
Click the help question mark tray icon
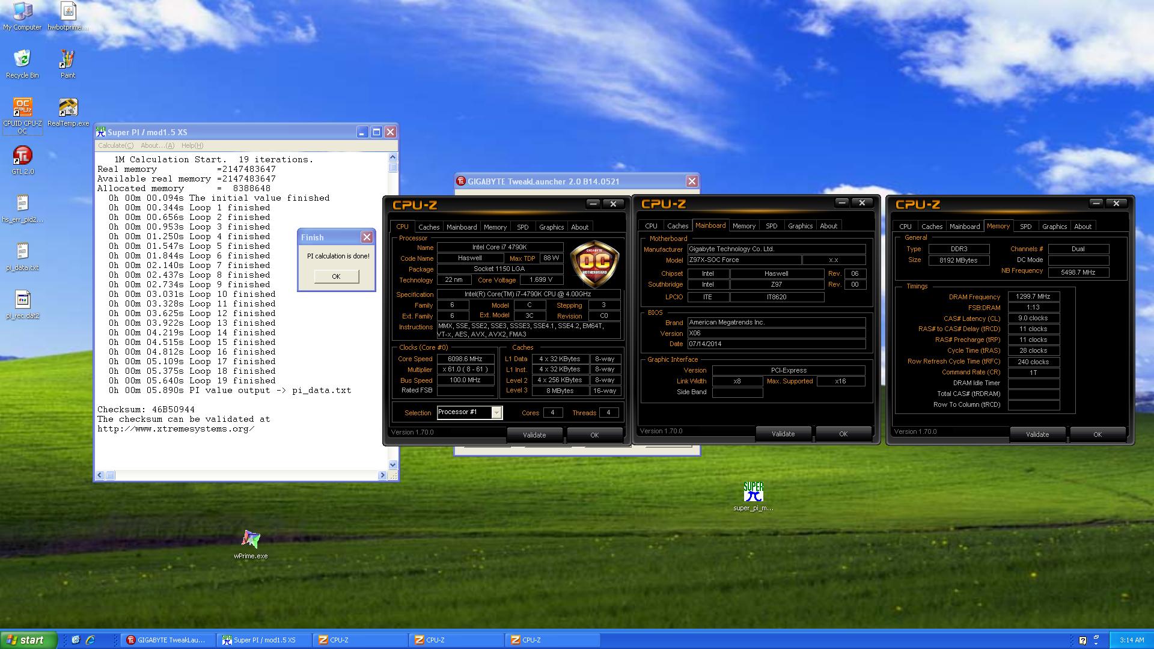[x=1082, y=640]
